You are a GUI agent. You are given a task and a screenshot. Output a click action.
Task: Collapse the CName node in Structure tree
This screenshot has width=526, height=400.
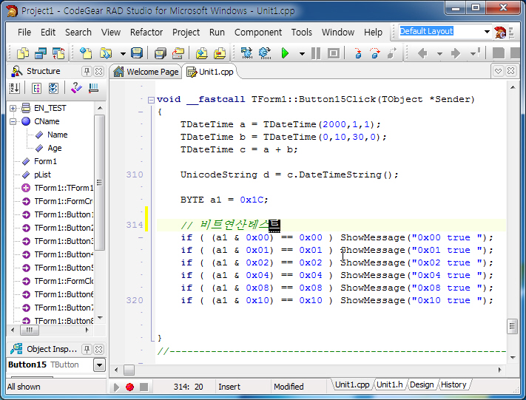(x=13, y=121)
